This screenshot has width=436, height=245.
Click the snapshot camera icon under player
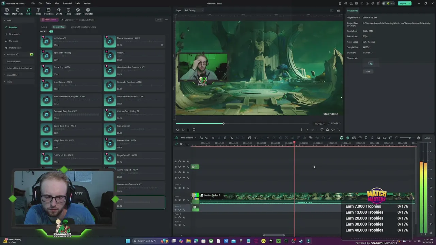point(327,130)
